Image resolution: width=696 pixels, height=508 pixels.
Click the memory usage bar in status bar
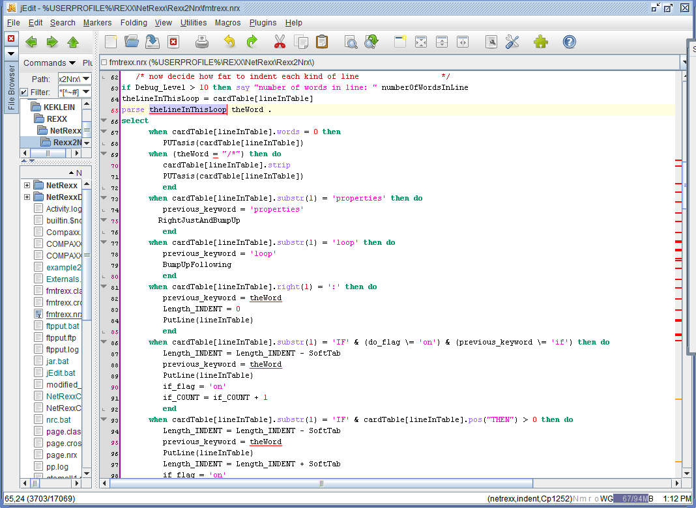(x=633, y=498)
